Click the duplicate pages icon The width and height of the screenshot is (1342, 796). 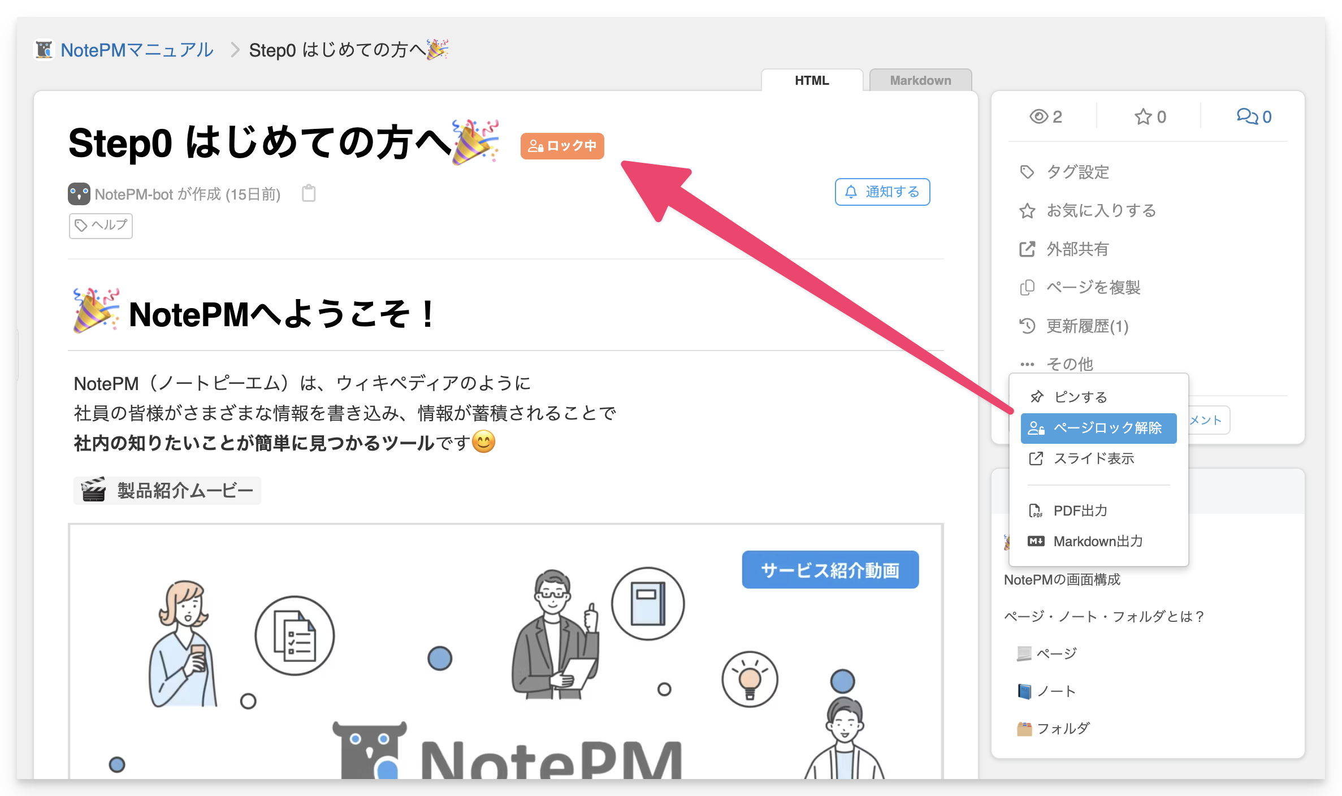pyautogui.click(x=1027, y=287)
